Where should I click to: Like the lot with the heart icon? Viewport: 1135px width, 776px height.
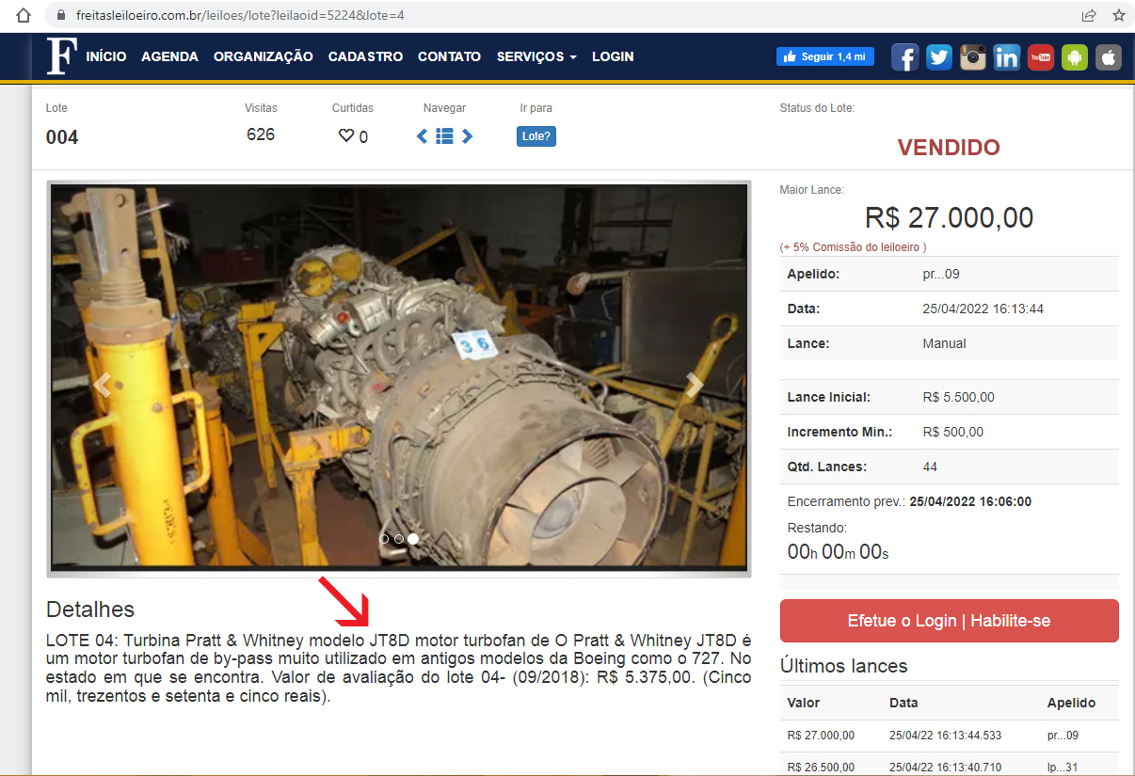tap(345, 136)
